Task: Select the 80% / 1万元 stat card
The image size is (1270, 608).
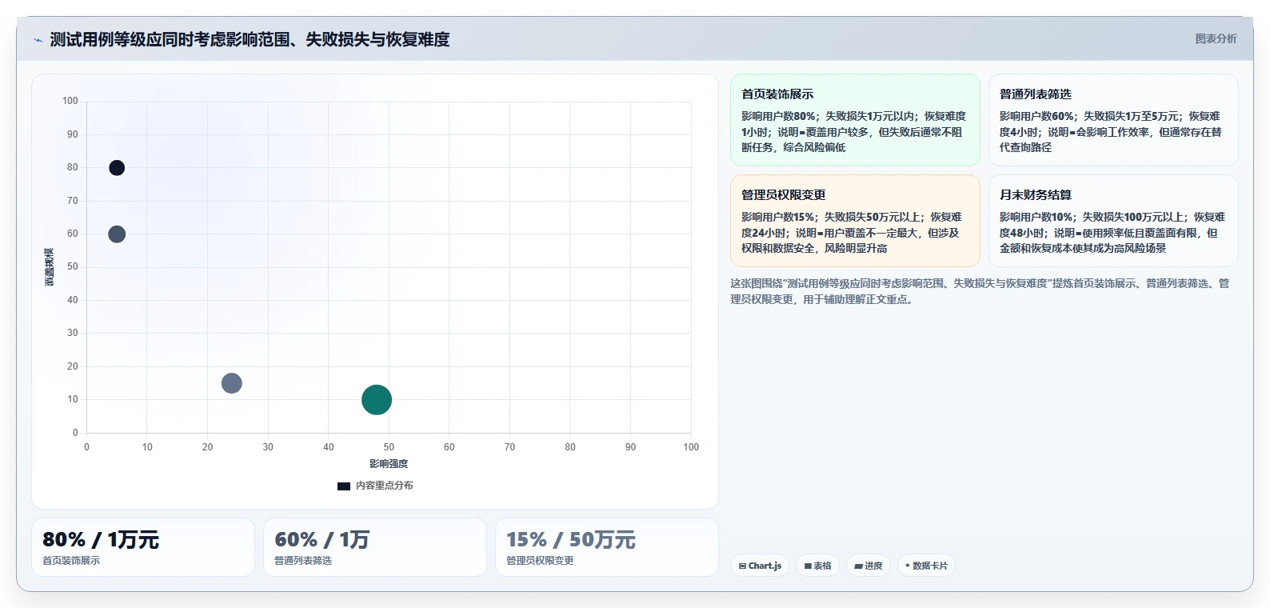Action: [143, 547]
